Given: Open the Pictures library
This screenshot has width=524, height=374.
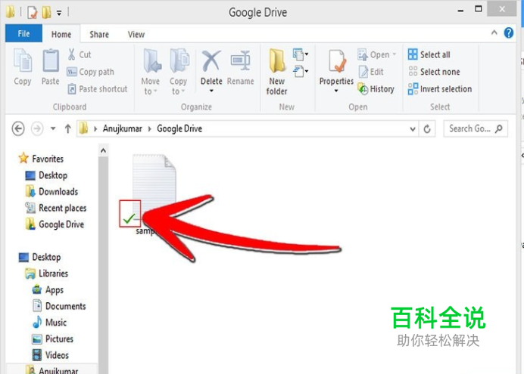Looking at the screenshot, I should (x=52, y=339).
